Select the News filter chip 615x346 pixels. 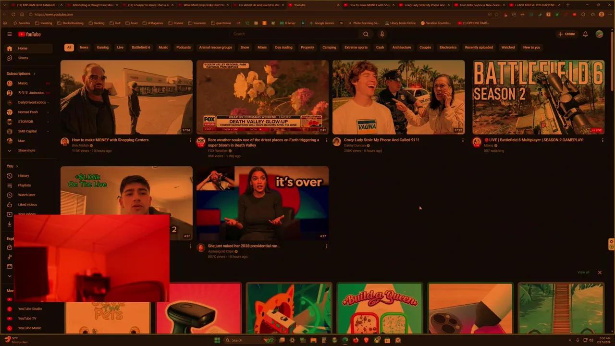coord(84,47)
